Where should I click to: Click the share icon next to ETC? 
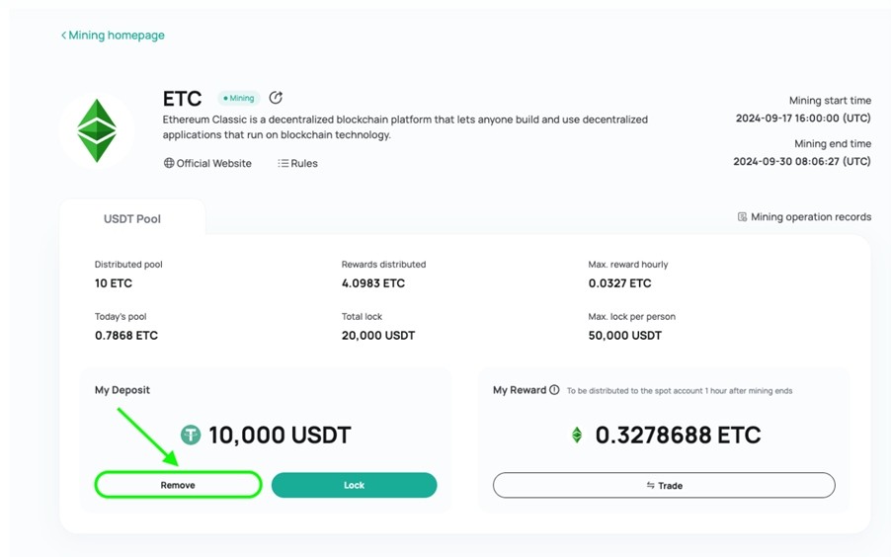click(276, 98)
